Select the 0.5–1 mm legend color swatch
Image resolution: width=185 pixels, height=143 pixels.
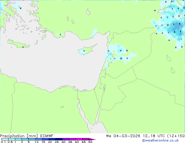(12, 139)
